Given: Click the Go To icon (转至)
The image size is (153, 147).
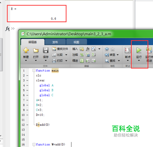Looking at the screenshot, I should coord(107,55).
